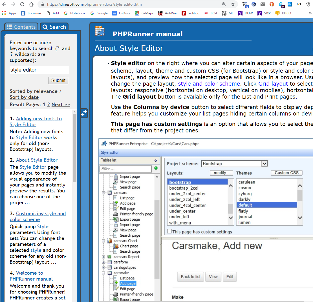The width and height of the screenshot is (313, 302).
Task: Focus the search keywords input field
Action: [x=39, y=70]
